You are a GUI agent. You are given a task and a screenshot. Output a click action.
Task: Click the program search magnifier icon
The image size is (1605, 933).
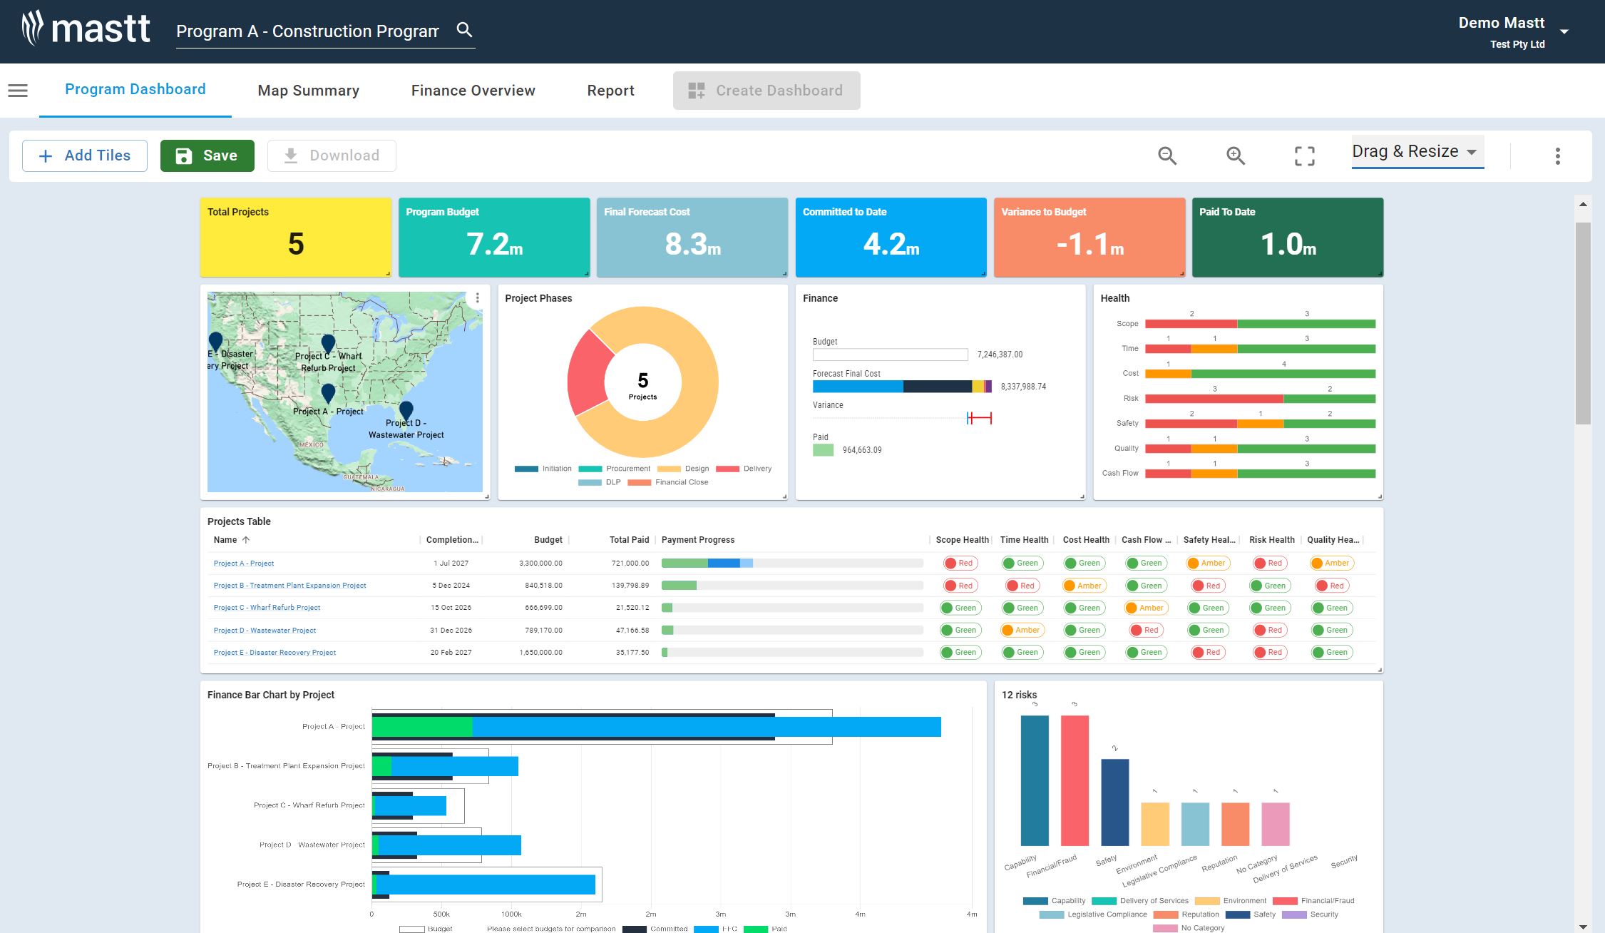(464, 30)
